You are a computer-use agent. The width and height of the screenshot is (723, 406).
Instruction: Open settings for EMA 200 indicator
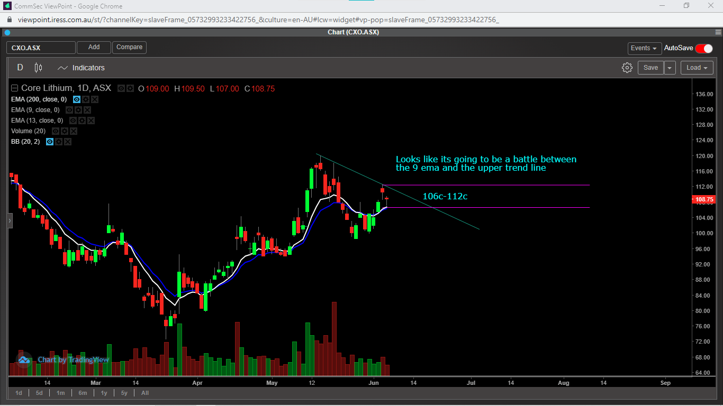tap(86, 99)
